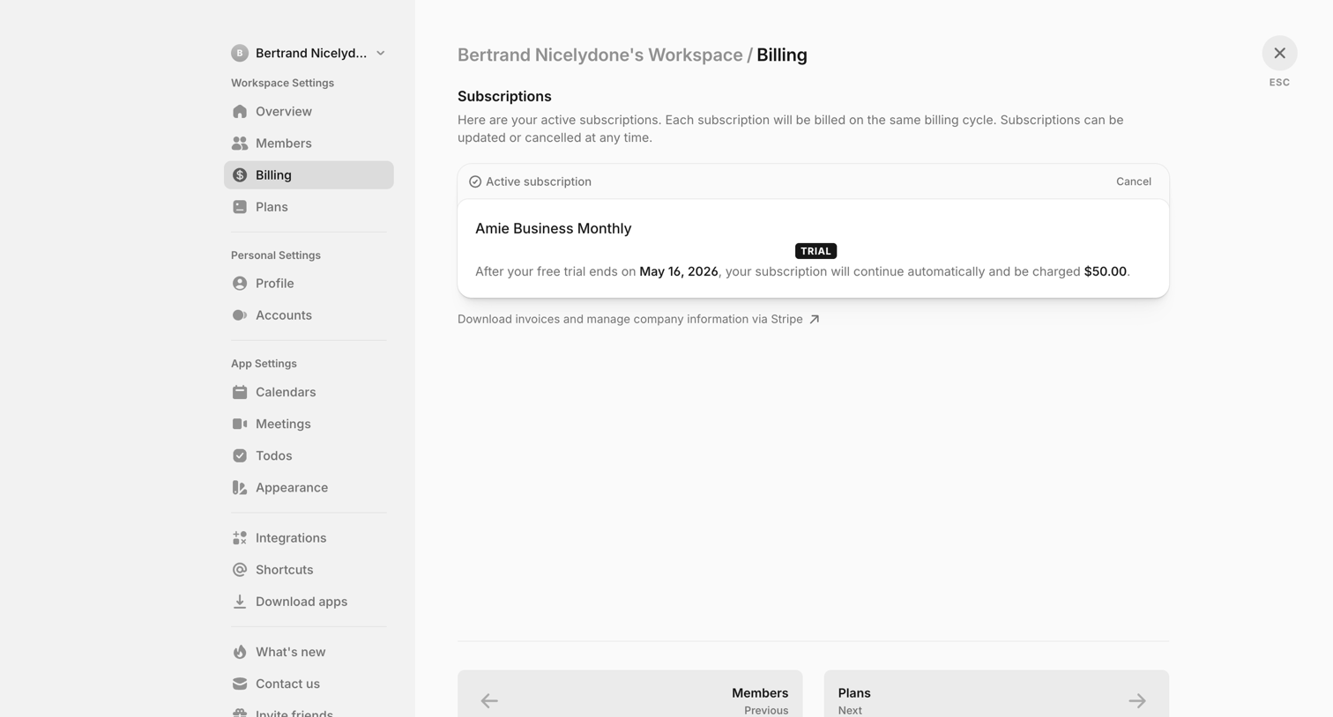This screenshot has height=717, width=1333.
Task: Click the Billing dollar icon
Action: click(240, 175)
